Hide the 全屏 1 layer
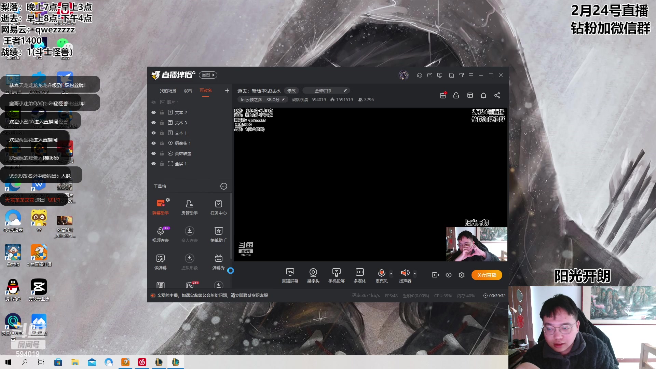The image size is (656, 369). pyautogui.click(x=153, y=164)
